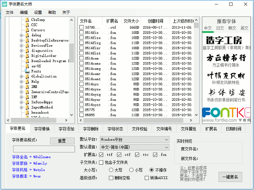Enable 删除空格 checkbox
The width and height of the screenshot is (254, 190).
point(111,178)
